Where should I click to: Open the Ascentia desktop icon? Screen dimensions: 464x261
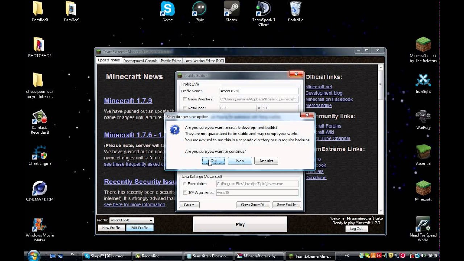(x=423, y=155)
